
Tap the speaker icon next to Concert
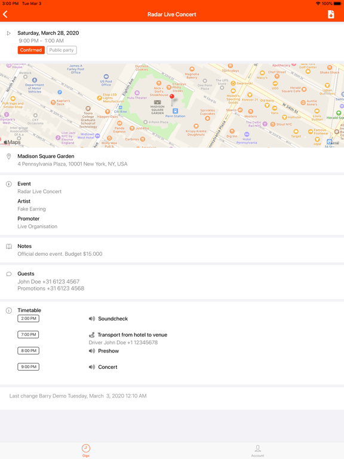coord(92,367)
